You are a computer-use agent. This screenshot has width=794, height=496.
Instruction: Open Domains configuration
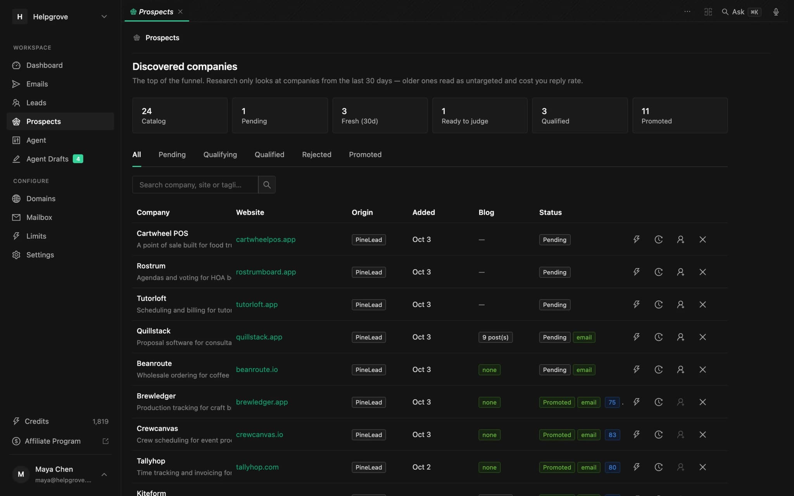point(60,199)
